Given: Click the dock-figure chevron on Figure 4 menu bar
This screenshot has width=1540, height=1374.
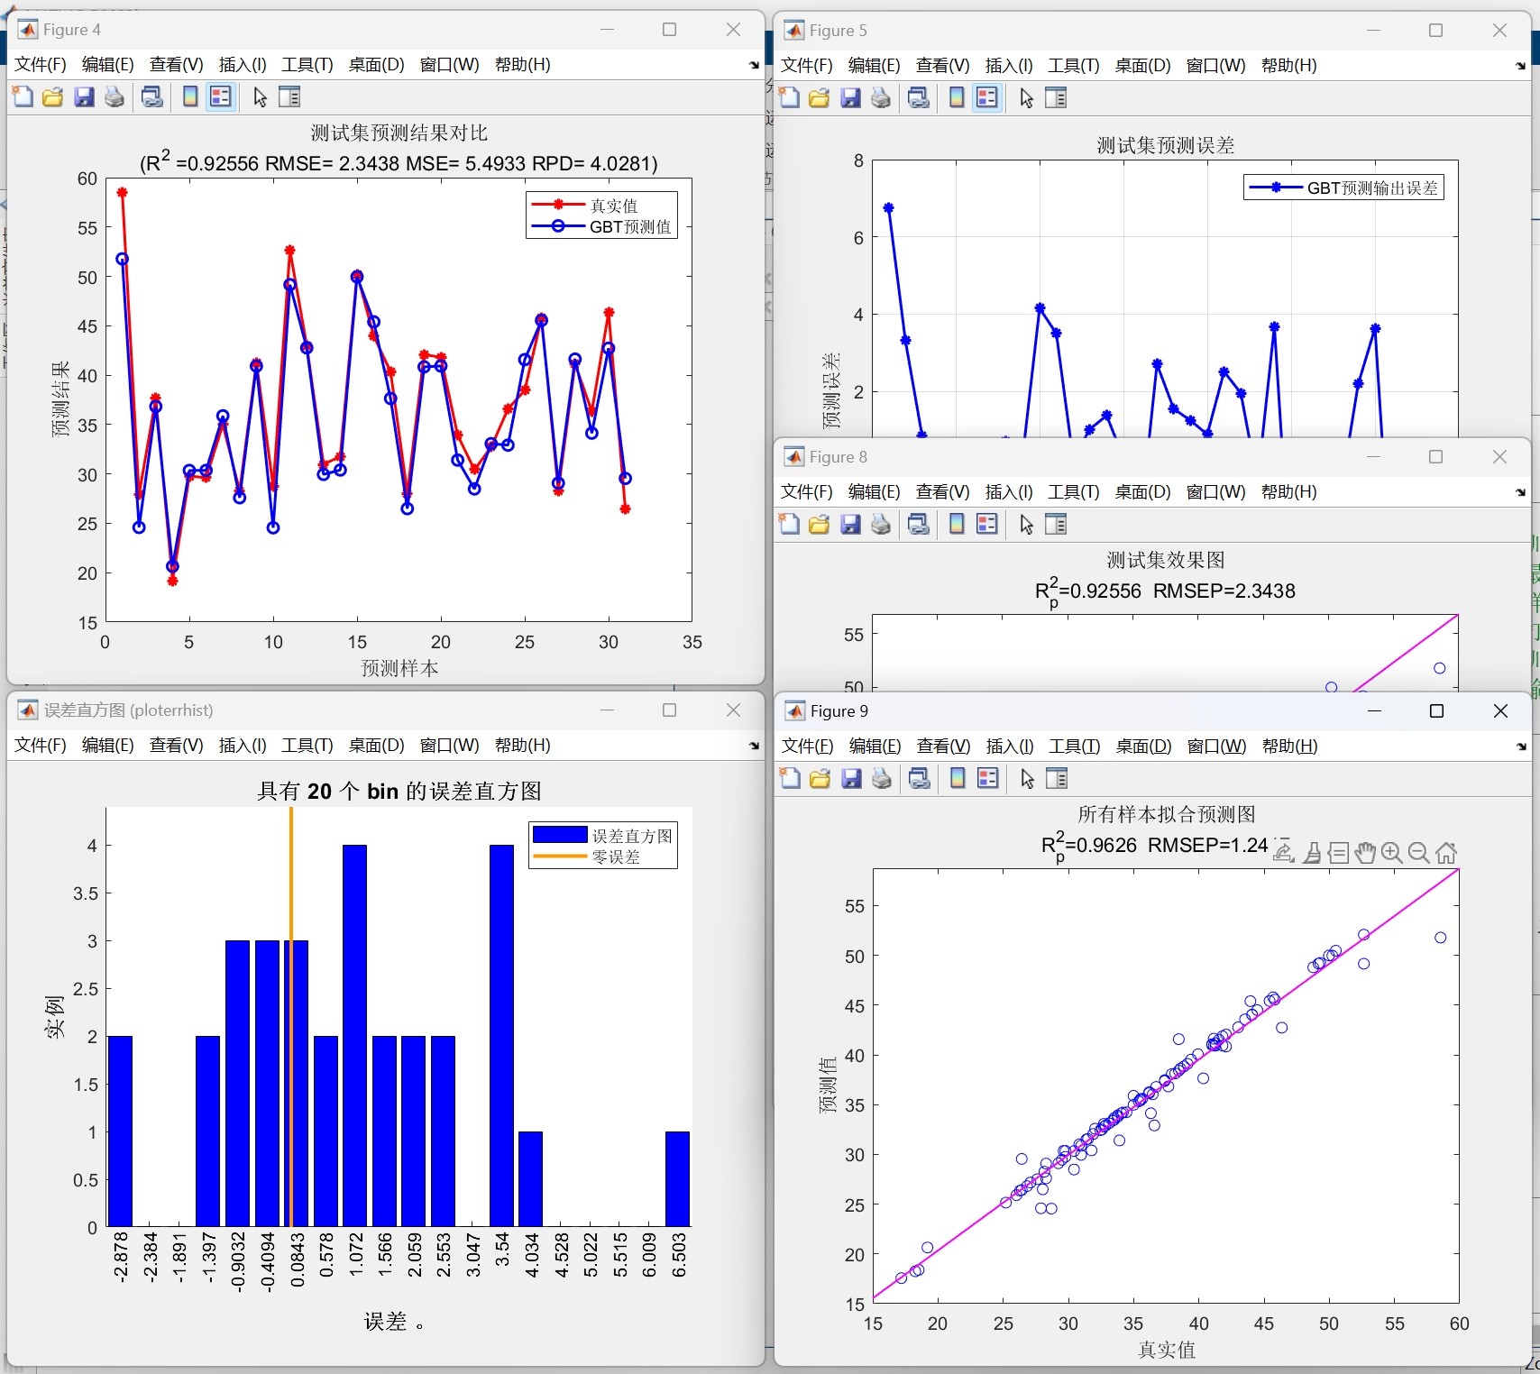Looking at the screenshot, I should [x=752, y=64].
